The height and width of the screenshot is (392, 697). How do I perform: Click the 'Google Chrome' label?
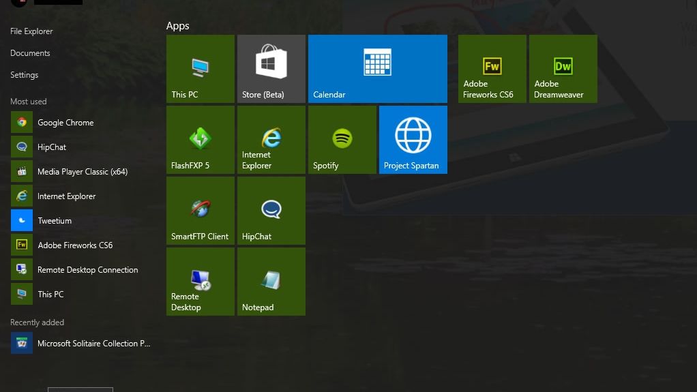(x=65, y=123)
